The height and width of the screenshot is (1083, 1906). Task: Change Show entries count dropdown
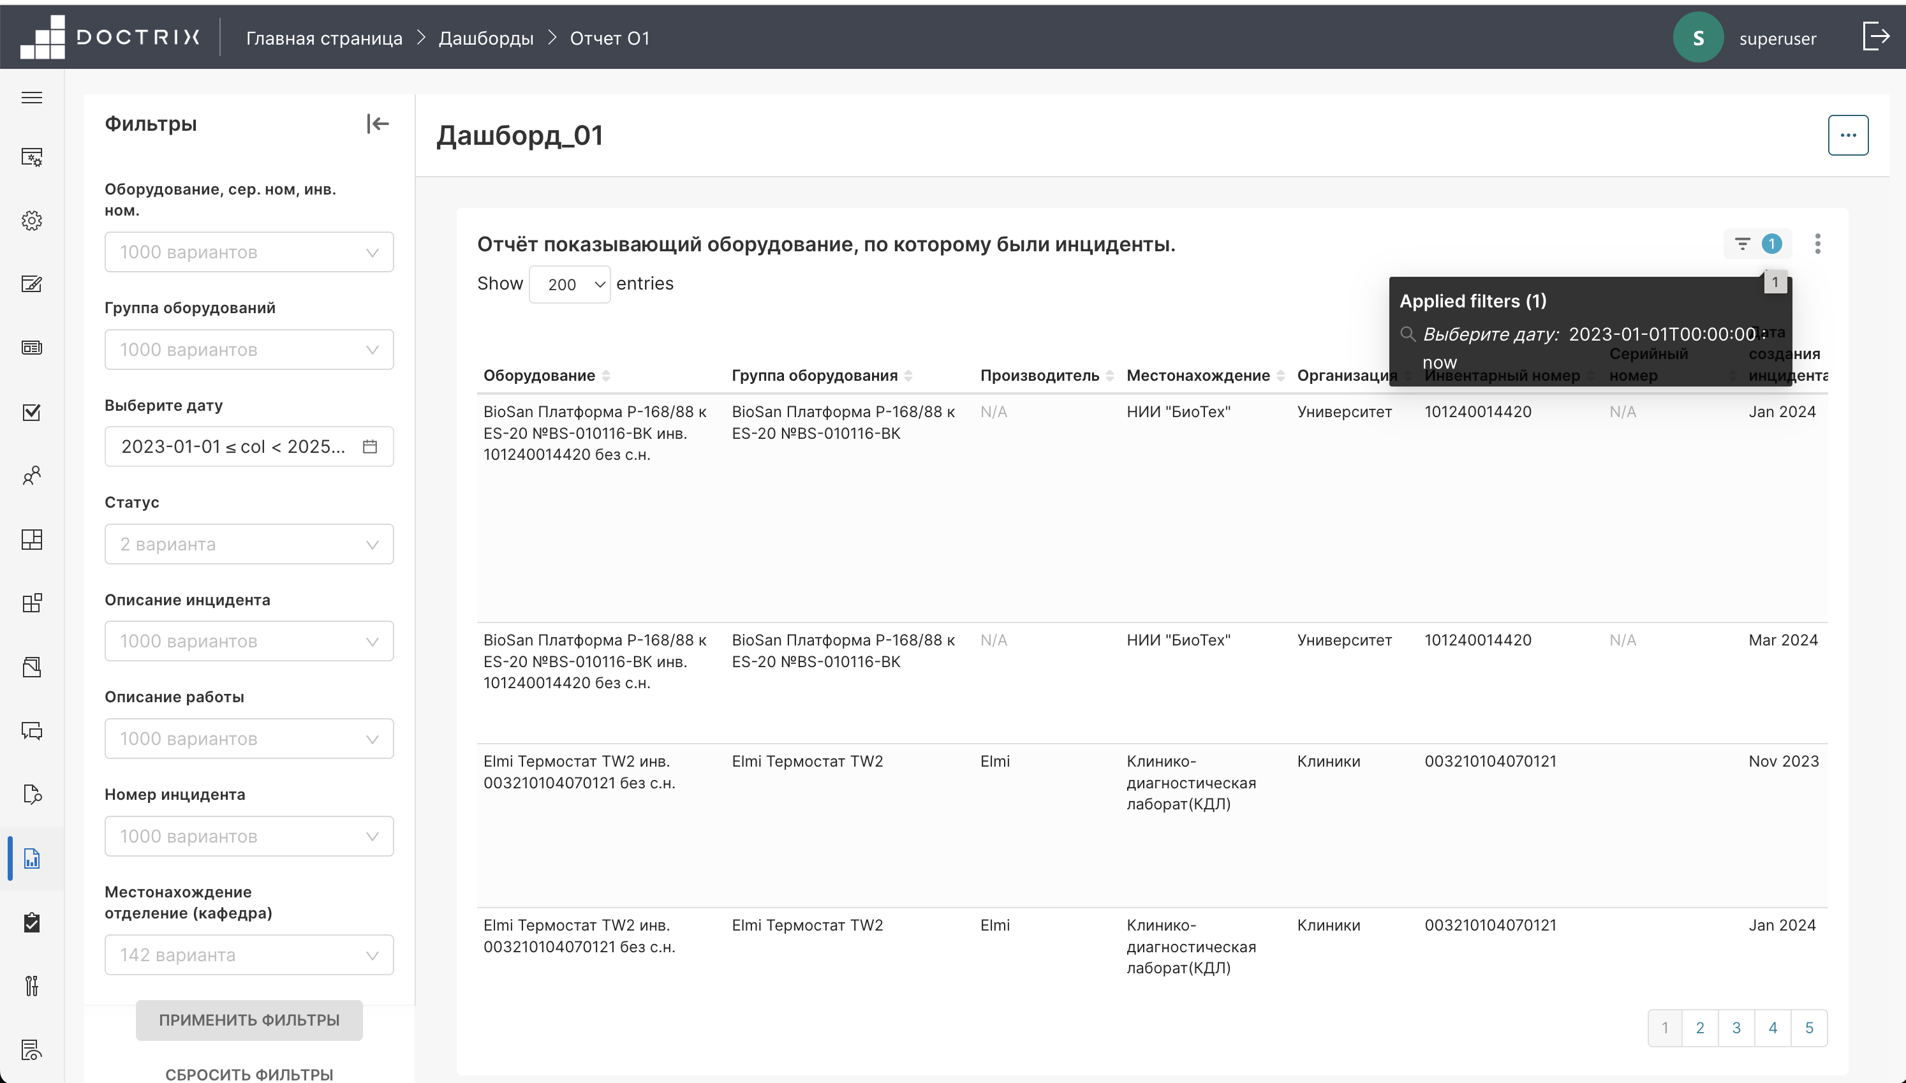(569, 284)
